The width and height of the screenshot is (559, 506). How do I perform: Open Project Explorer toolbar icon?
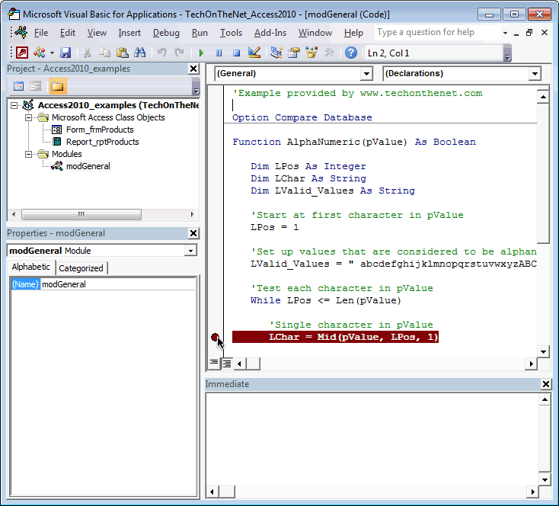click(276, 53)
